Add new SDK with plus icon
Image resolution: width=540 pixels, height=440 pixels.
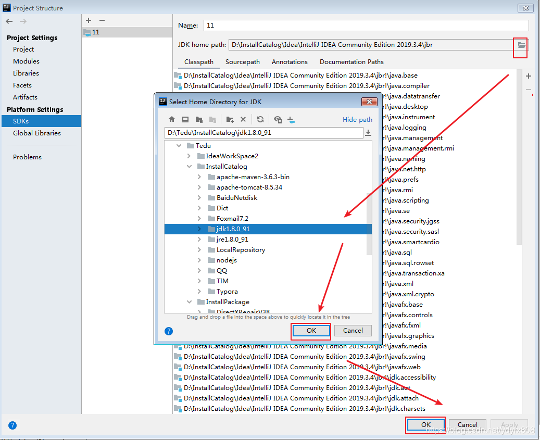[x=89, y=20]
